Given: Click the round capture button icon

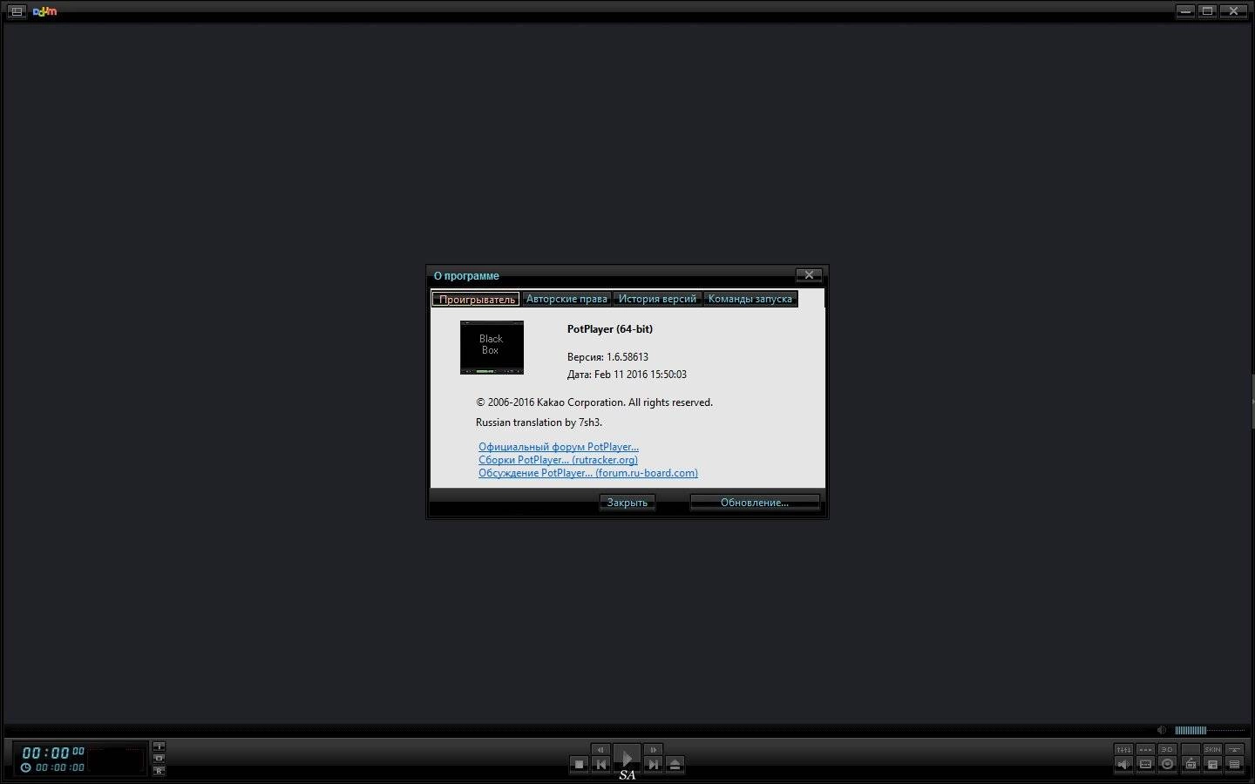Looking at the screenshot, I should click(x=1167, y=764).
